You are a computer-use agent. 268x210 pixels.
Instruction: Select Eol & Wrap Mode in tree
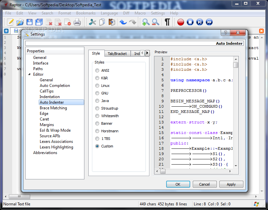tap(55, 130)
